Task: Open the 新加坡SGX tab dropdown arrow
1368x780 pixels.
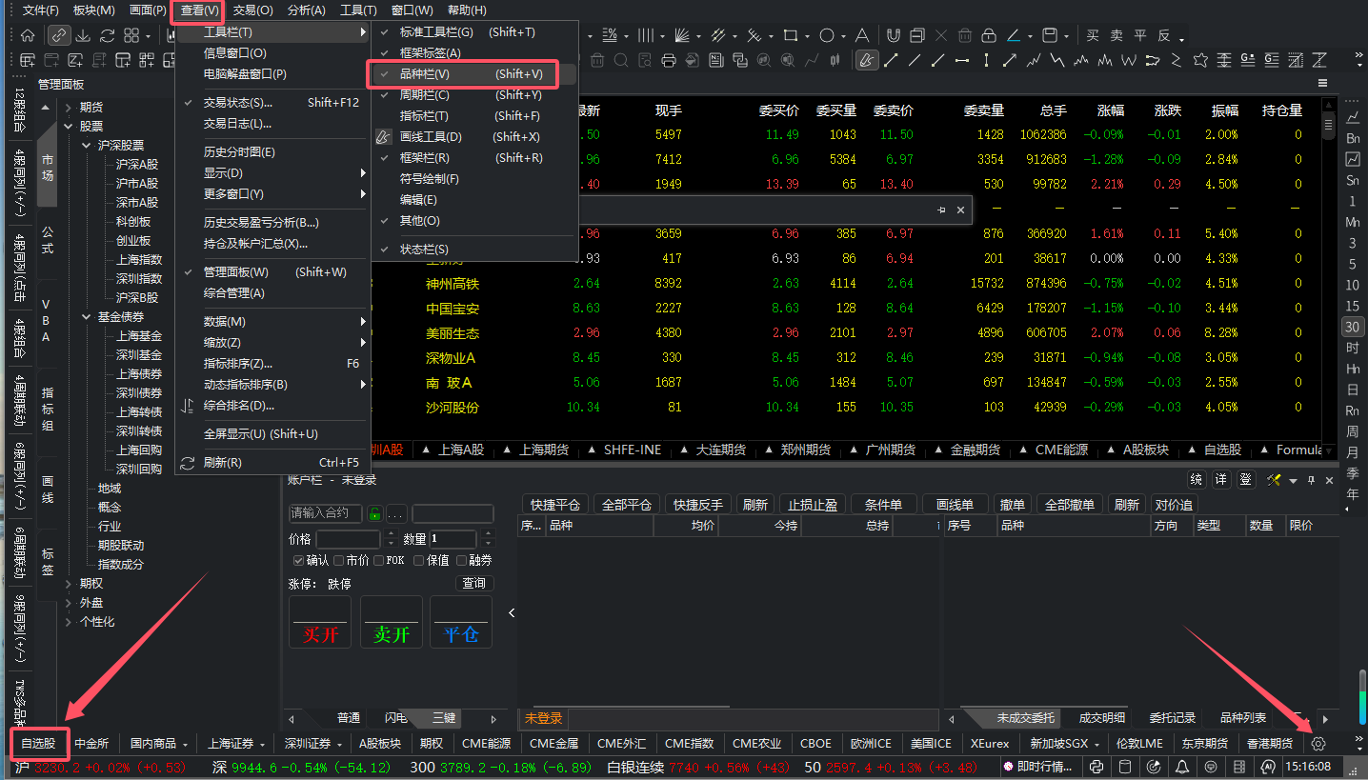Action: point(1097,744)
